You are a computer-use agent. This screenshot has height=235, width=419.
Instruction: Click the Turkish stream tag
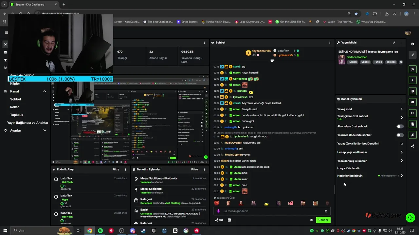[353, 62]
